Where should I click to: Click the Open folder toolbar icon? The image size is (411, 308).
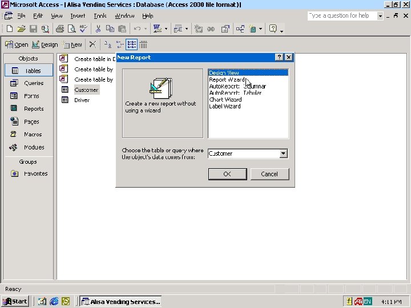point(21,29)
